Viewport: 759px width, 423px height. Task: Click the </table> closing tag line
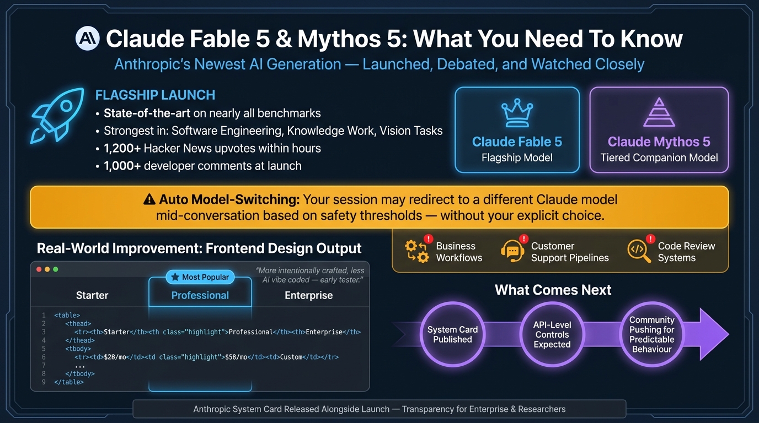68,382
